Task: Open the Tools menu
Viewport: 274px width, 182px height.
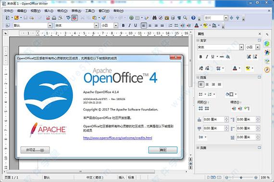Action: tap(90, 11)
